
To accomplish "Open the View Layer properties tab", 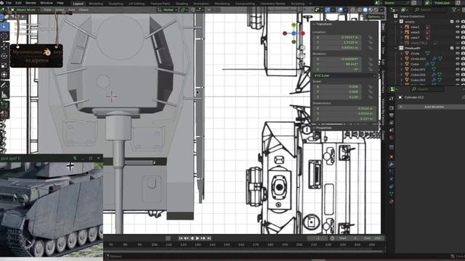I will tap(392, 123).
